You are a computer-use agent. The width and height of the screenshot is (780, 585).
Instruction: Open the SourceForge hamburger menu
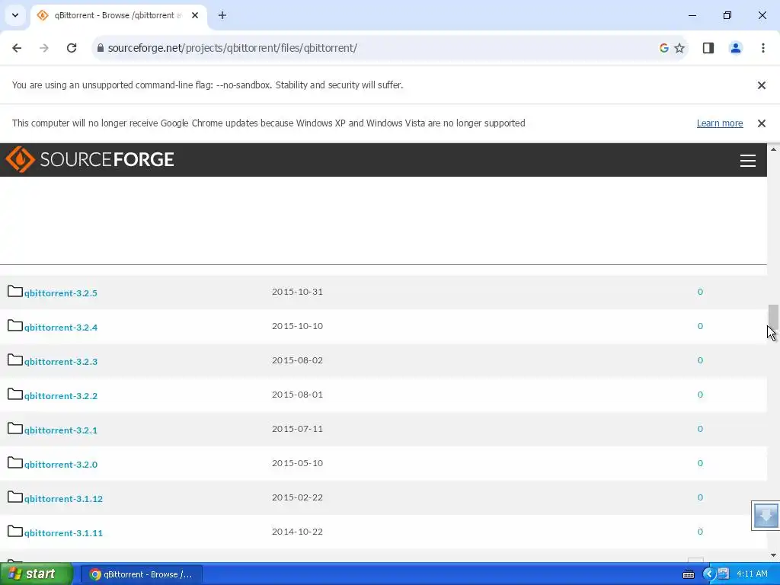[748, 160]
